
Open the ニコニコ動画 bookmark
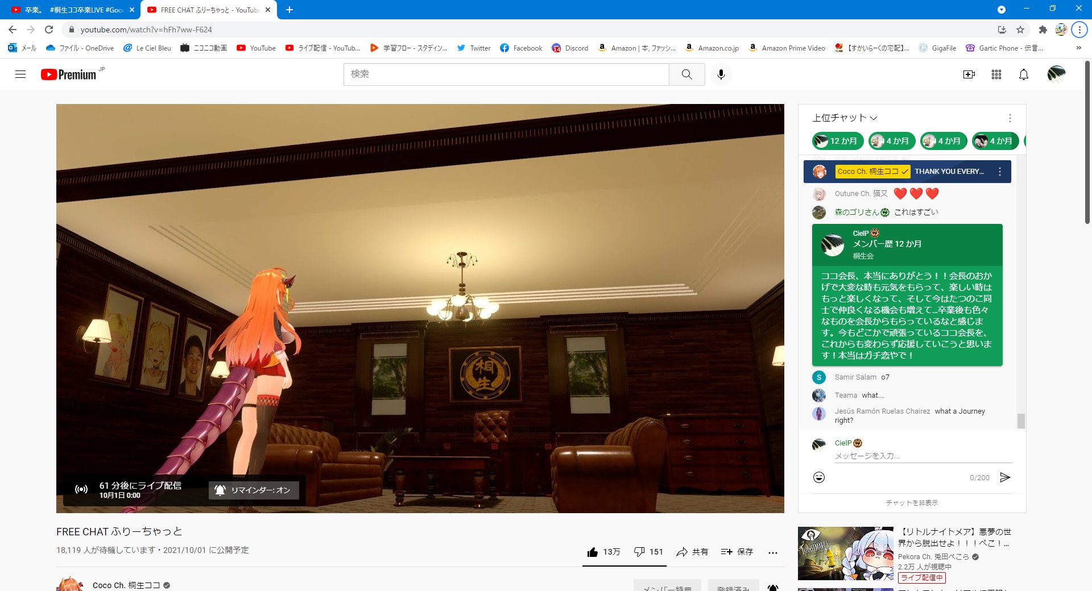tap(204, 48)
